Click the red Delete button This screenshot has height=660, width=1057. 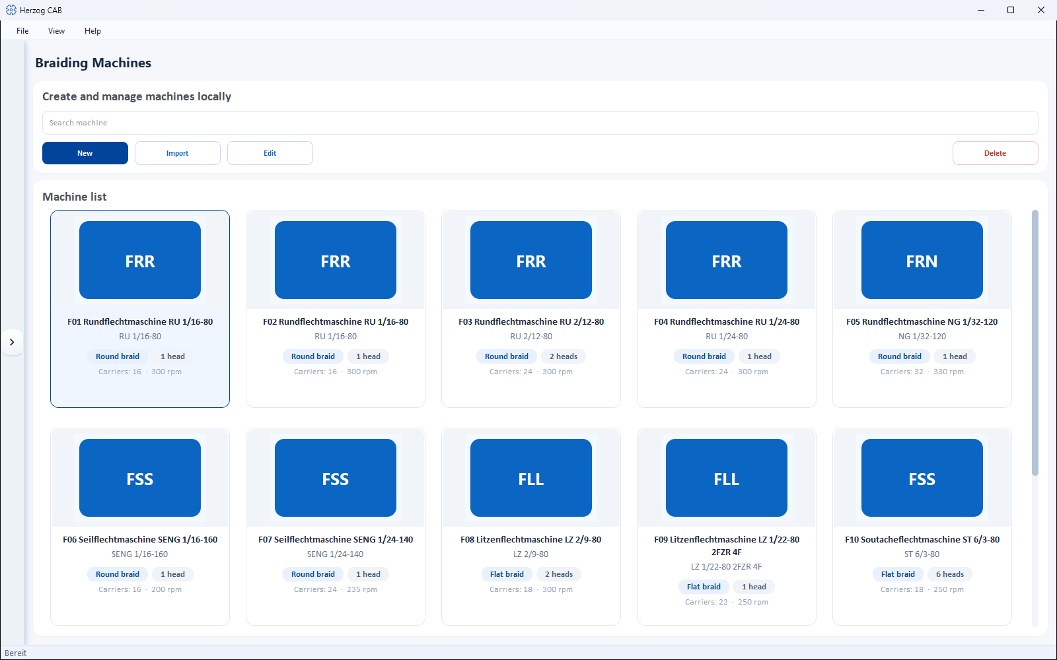click(x=995, y=153)
